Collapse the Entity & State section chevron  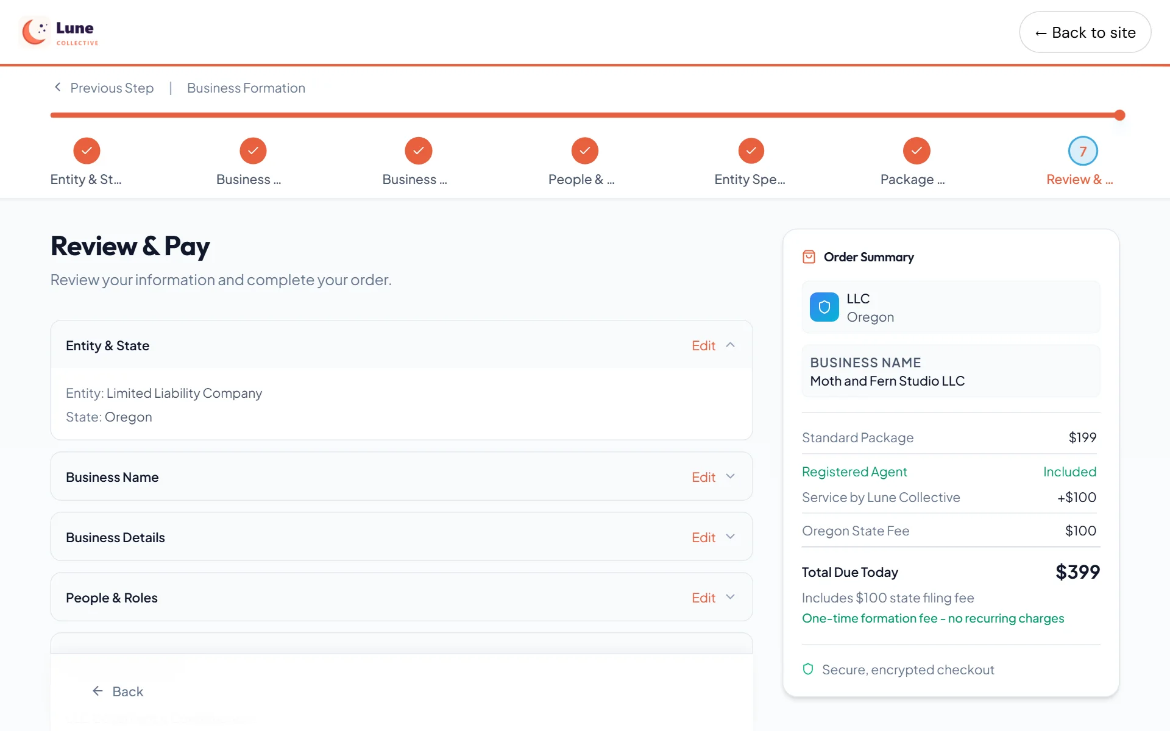(730, 345)
